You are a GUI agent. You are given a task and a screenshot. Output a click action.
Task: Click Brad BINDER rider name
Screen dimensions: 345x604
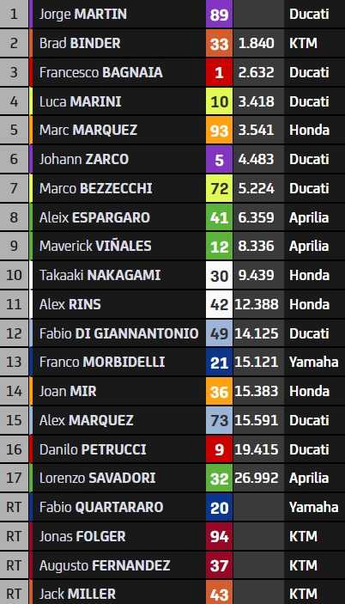point(80,43)
